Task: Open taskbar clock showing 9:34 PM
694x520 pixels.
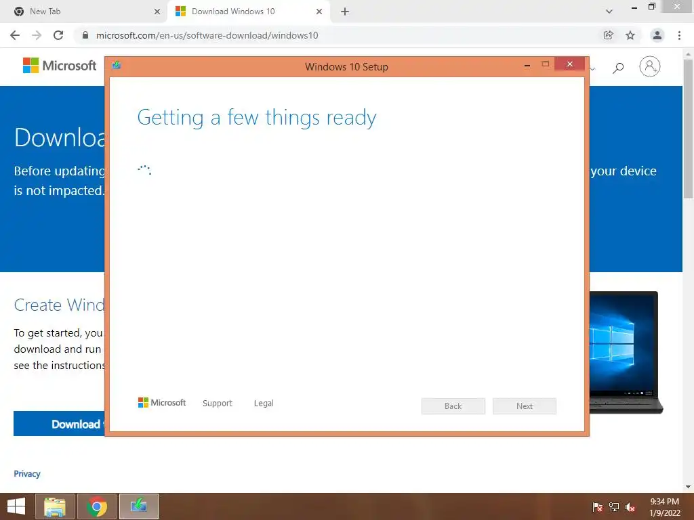Action: pyautogui.click(x=664, y=507)
